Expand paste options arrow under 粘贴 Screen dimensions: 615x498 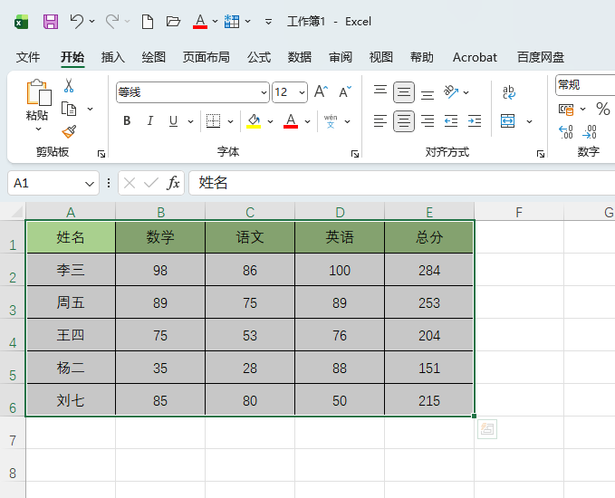38,129
